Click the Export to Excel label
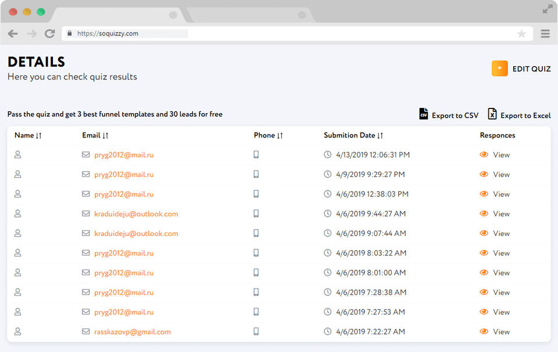Screen dimensions: 558x352 pyautogui.click(x=525, y=115)
